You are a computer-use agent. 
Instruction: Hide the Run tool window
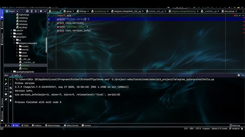pyautogui.click(x=243, y=75)
